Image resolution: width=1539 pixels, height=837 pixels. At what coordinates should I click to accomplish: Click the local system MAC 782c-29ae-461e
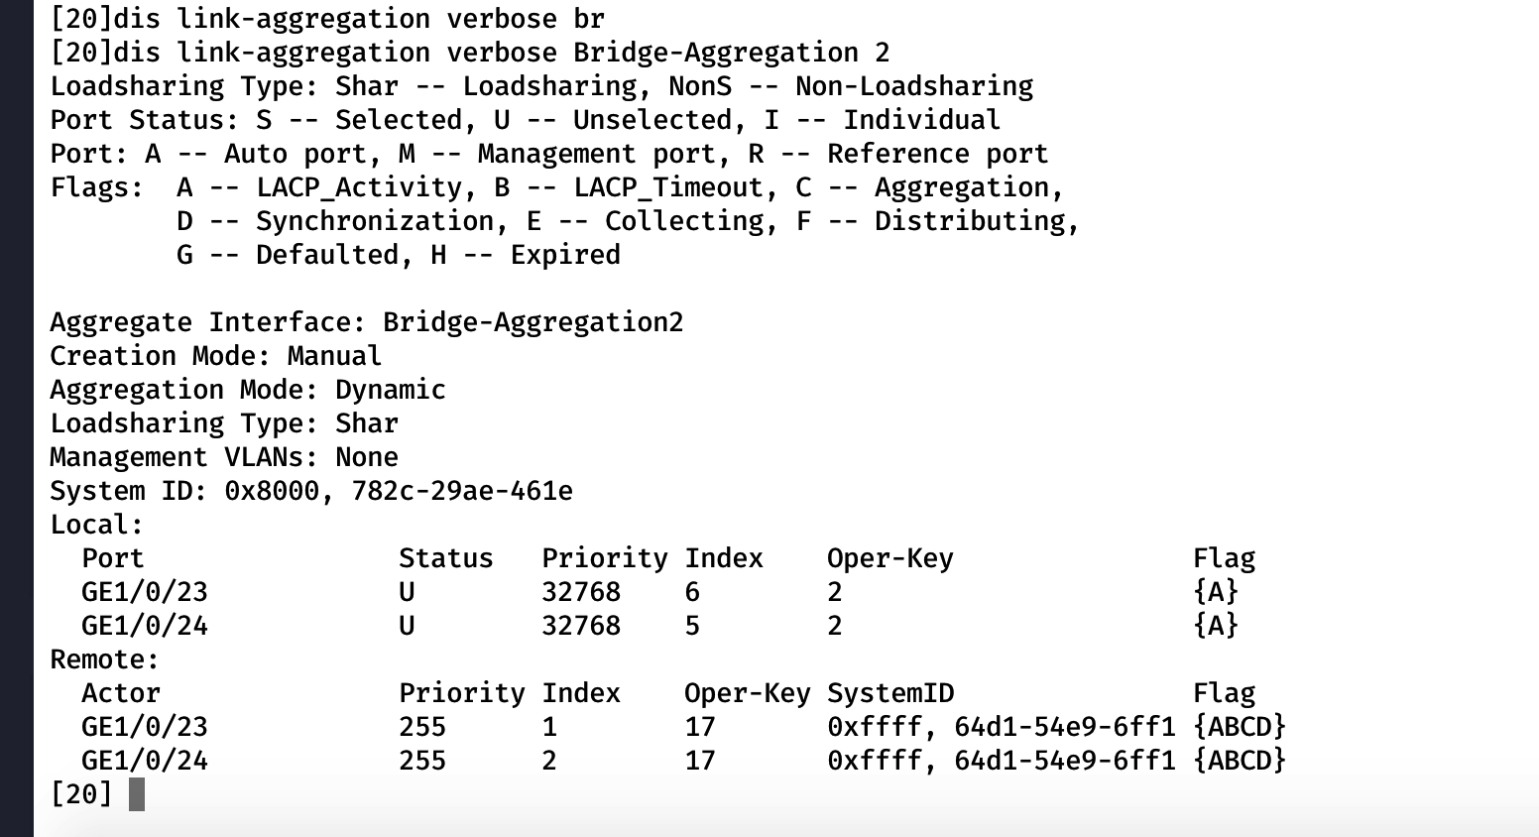pos(462,491)
